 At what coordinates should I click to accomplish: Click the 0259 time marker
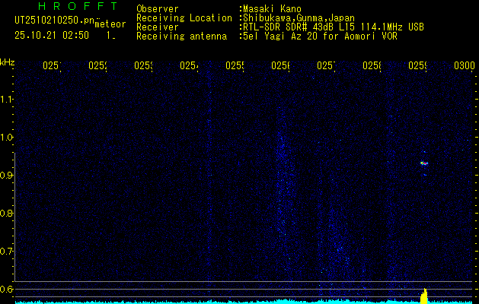417,65
